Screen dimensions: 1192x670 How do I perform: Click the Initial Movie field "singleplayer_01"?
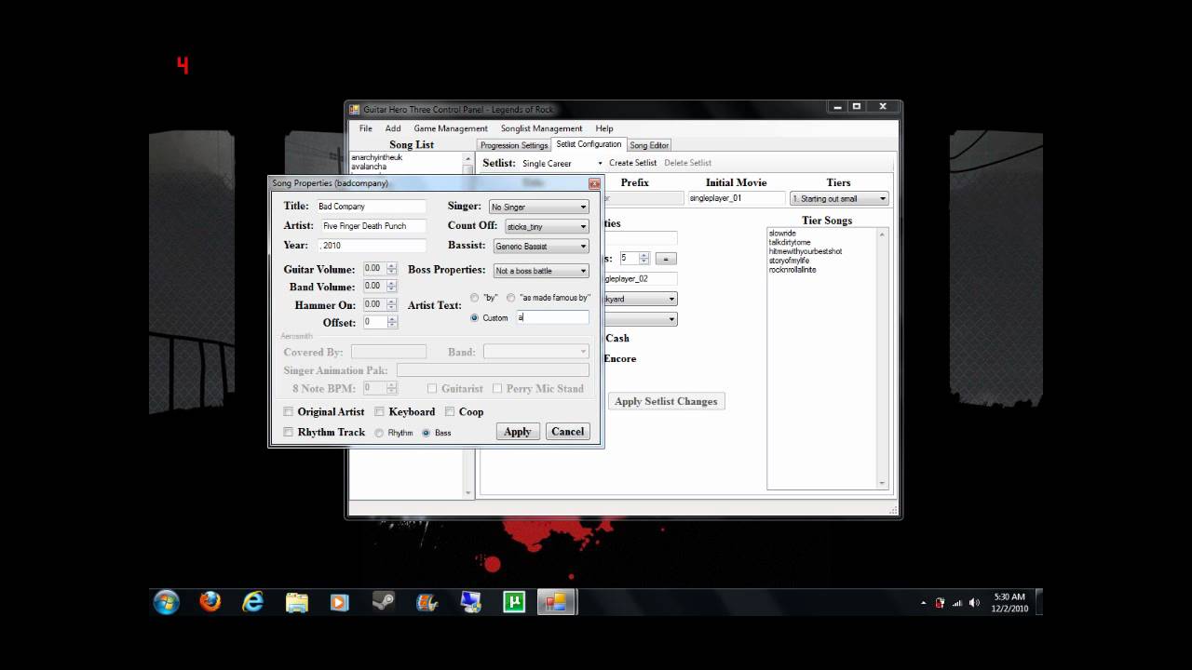[x=737, y=198]
